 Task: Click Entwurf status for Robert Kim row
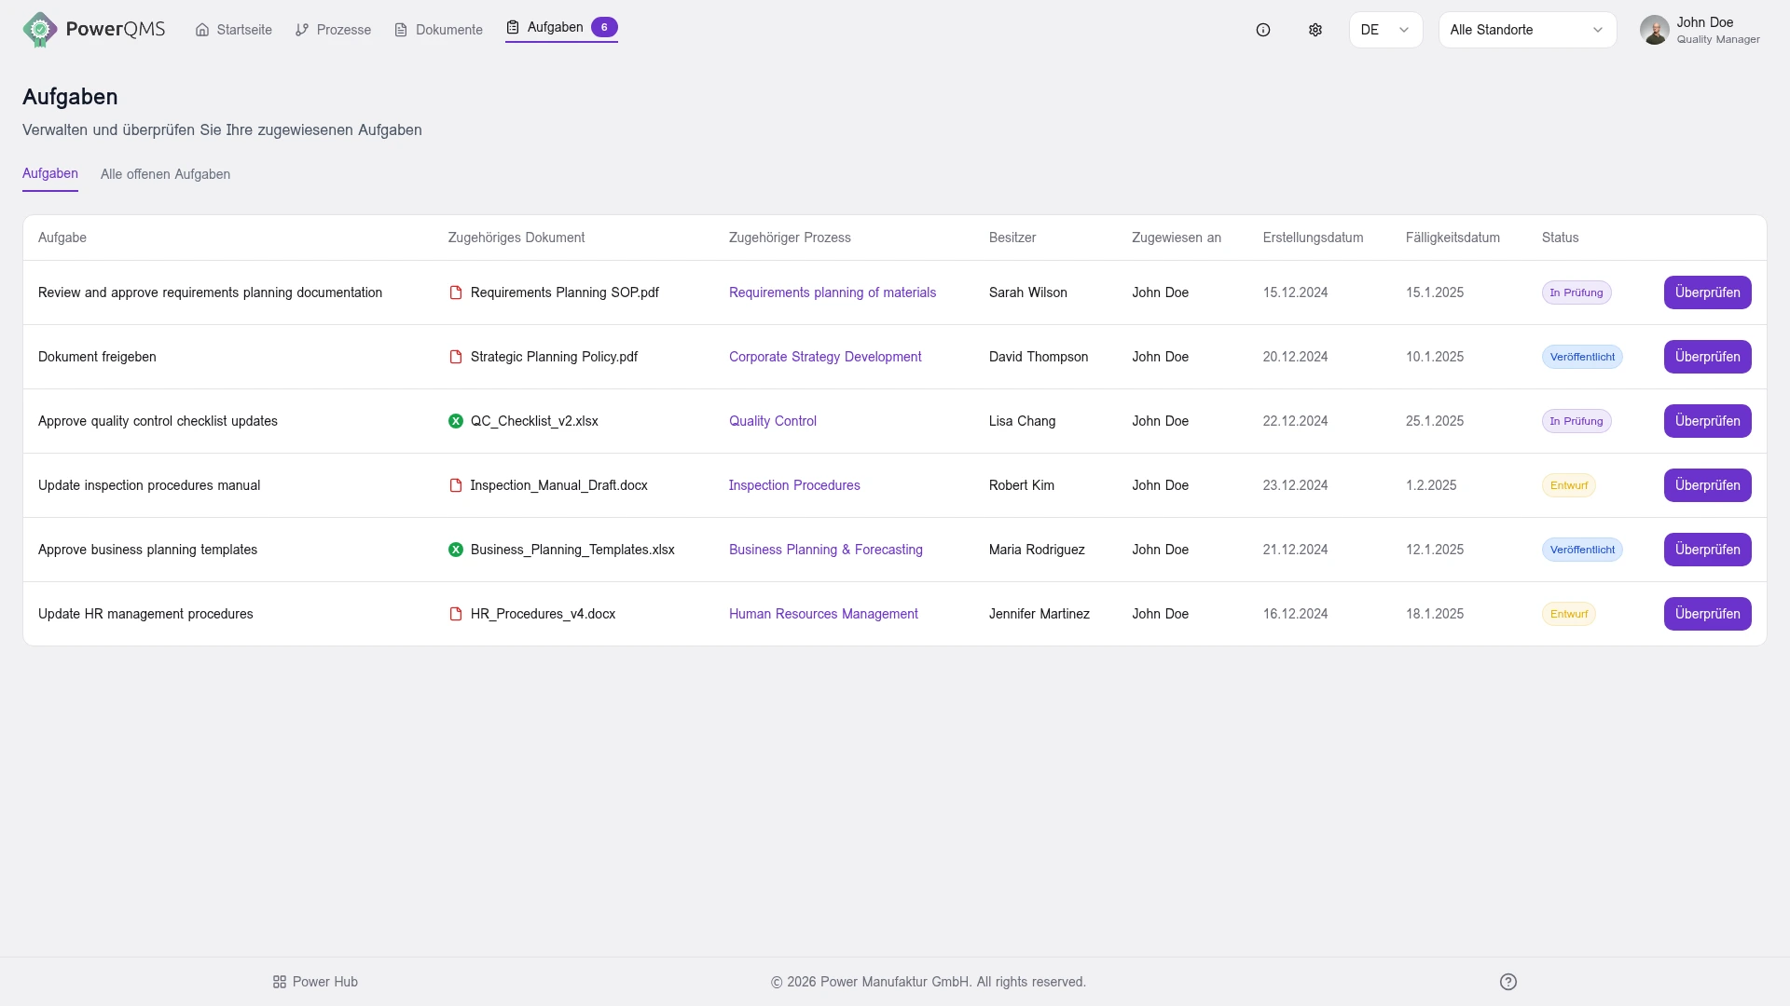[x=1569, y=485]
